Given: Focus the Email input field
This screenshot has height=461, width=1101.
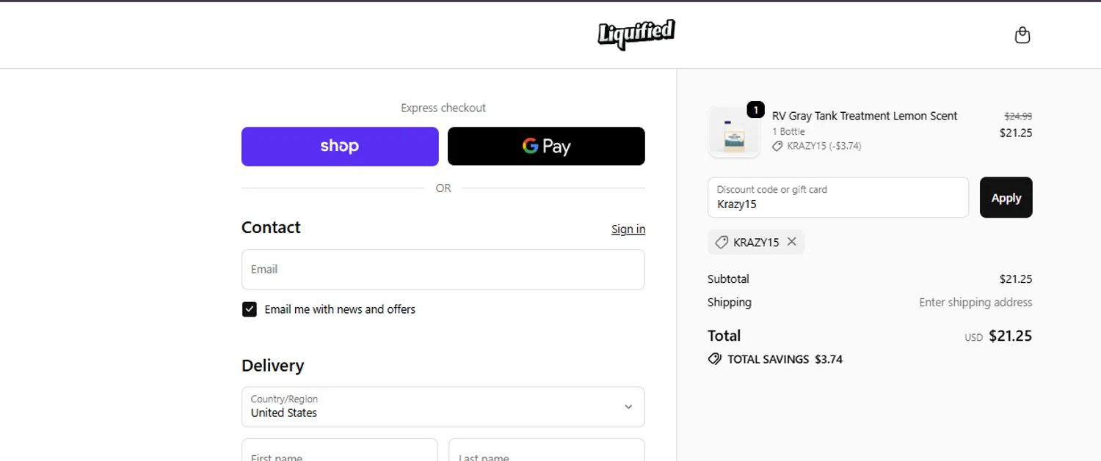Looking at the screenshot, I should (x=443, y=270).
